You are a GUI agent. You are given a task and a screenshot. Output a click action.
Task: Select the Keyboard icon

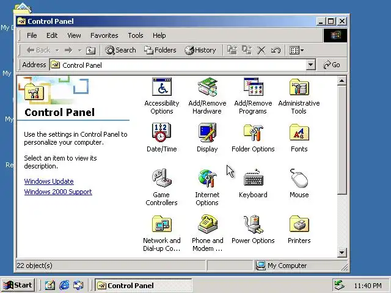253,183
